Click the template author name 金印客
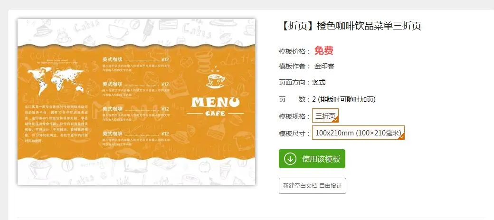Screen dimensions: 494x220 click(x=324, y=66)
